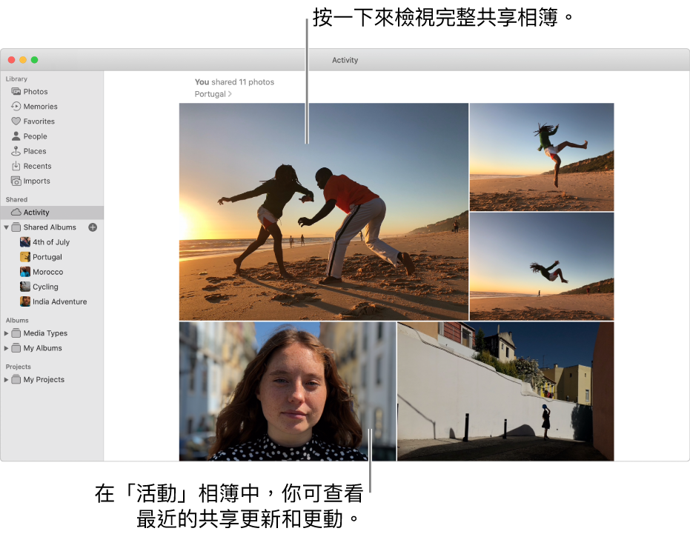Viewport: 690px width, 534px height.
Task: Minimize the window with yellow button
Action: pyautogui.click(x=23, y=60)
